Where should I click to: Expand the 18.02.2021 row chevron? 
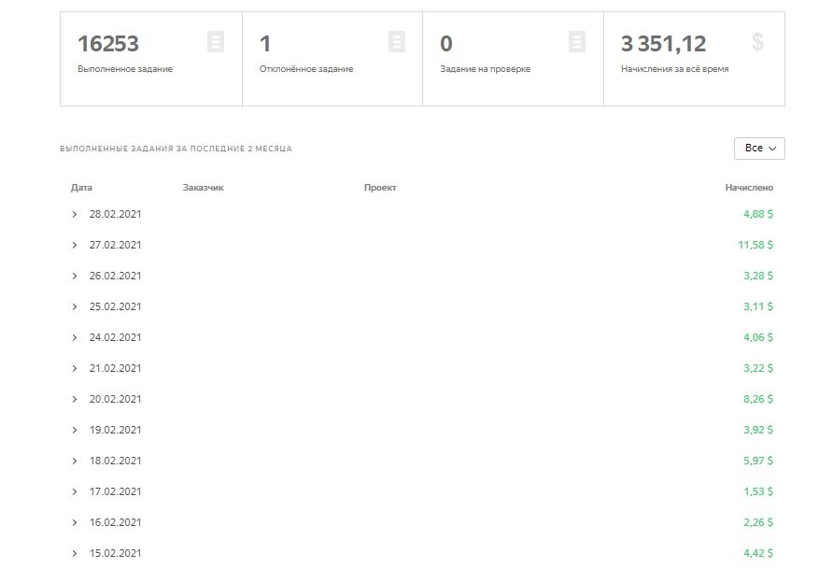[75, 461]
